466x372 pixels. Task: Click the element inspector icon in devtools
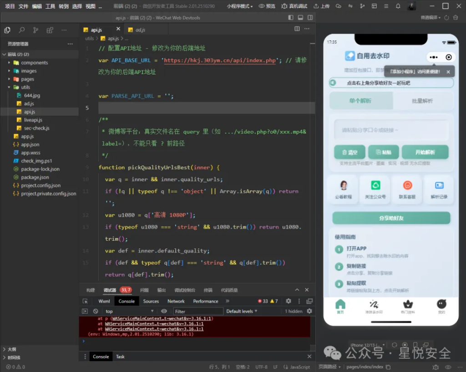(85, 301)
